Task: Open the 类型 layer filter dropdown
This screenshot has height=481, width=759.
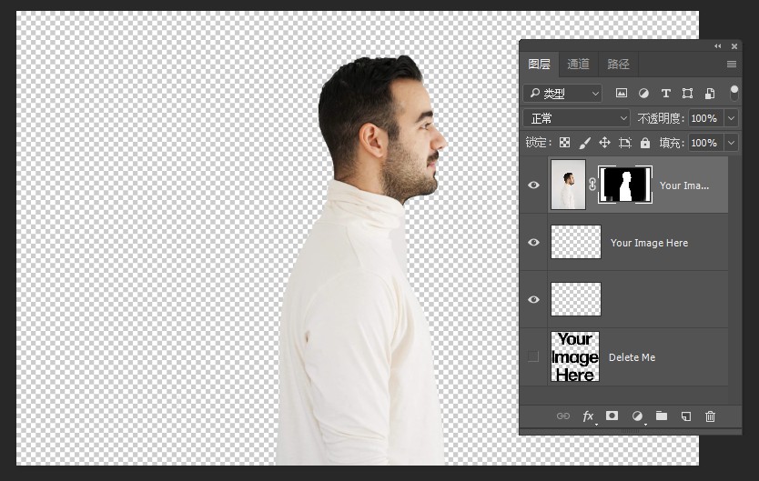Action: point(563,93)
